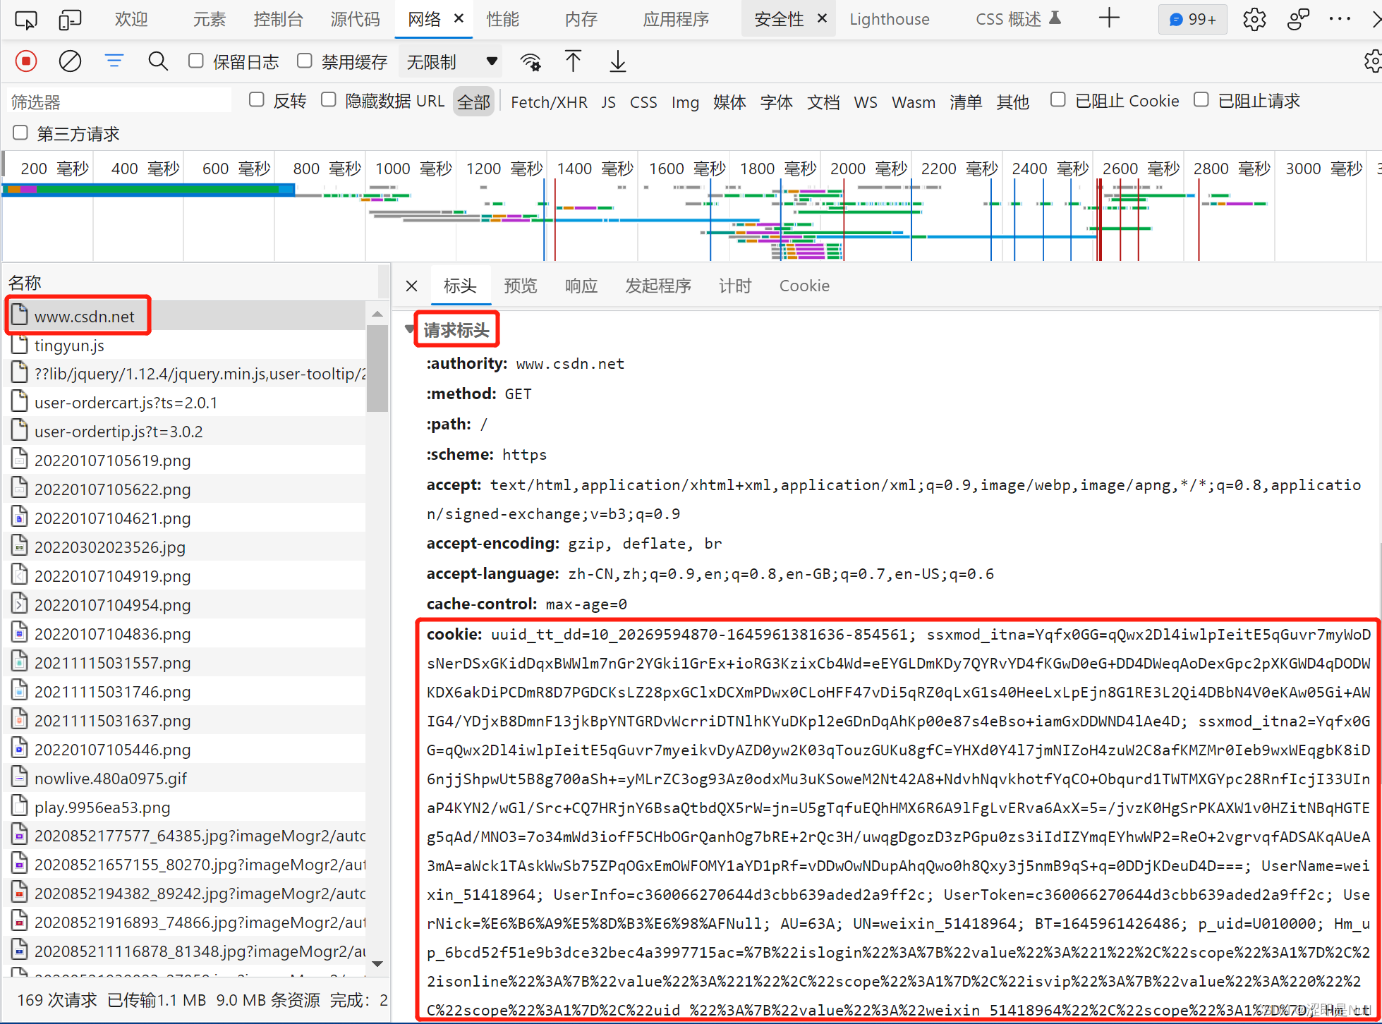This screenshot has width=1382, height=1024.
Task: Check the 禁用缓存 checkbox
Action: [x=305, y=61]
